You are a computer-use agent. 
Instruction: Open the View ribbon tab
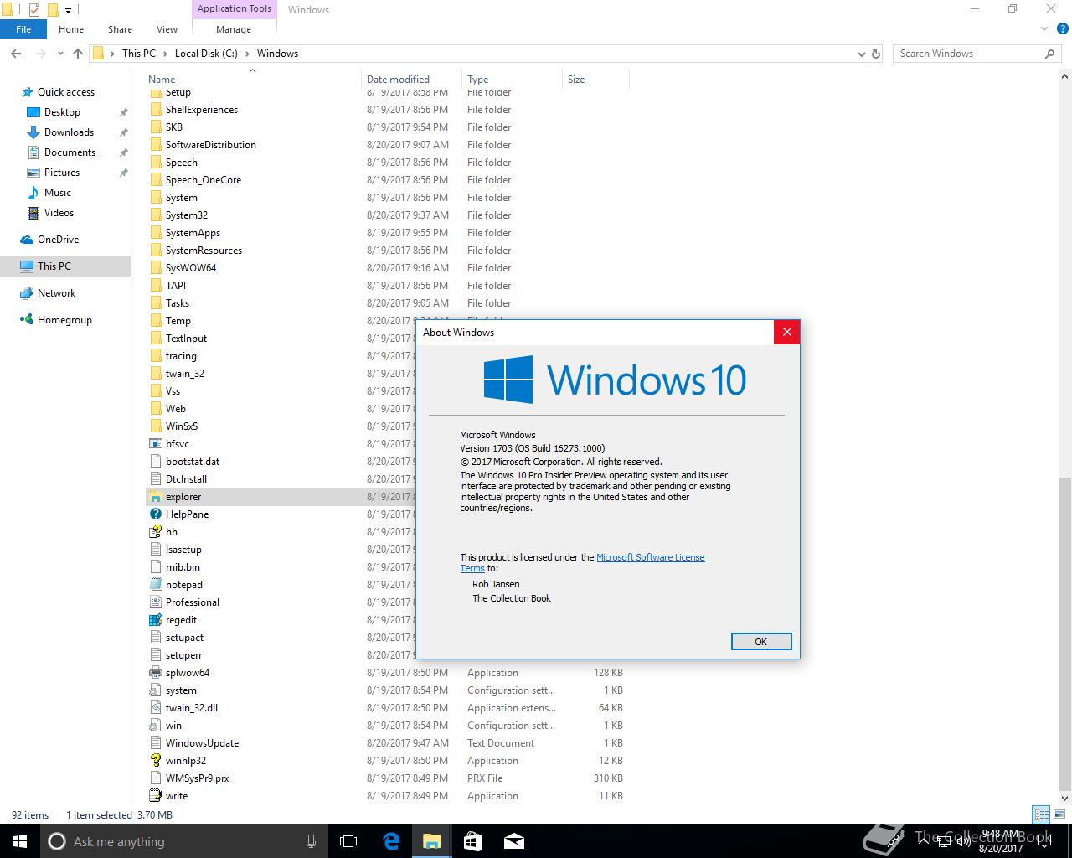(167, 29)
